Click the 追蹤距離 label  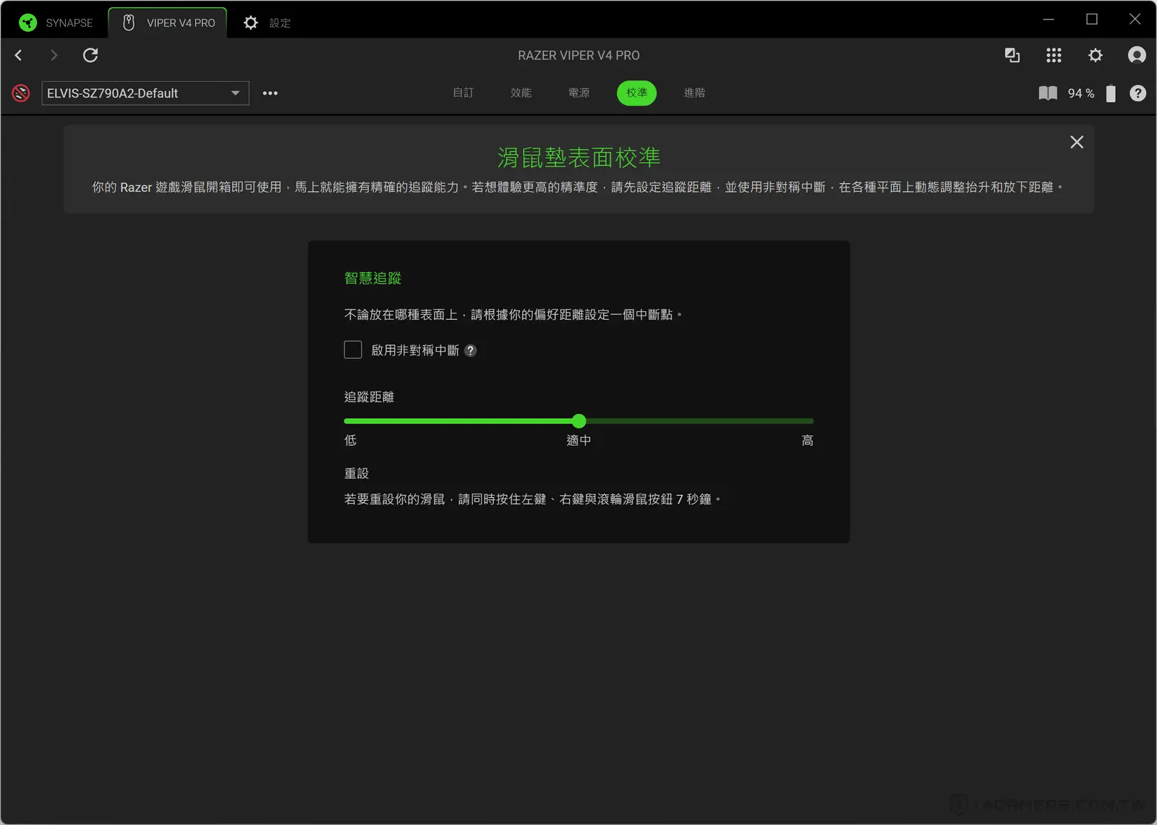tap(369, 397)
